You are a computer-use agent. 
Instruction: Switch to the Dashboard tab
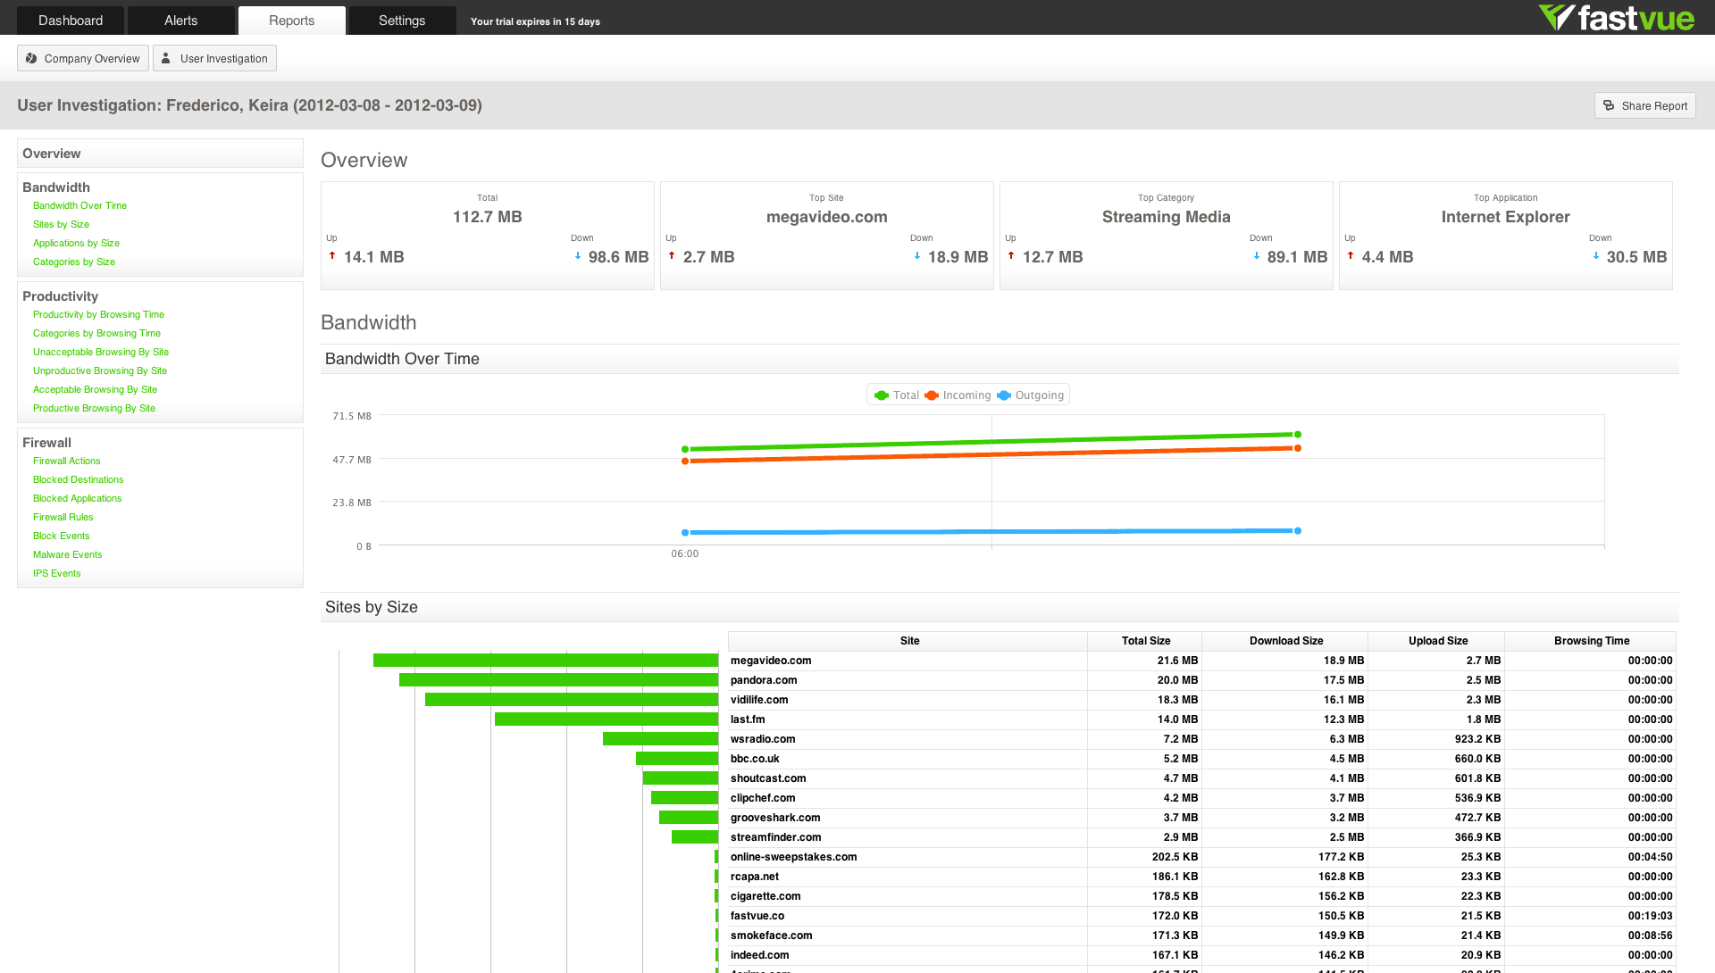click(x=71, y=21)
